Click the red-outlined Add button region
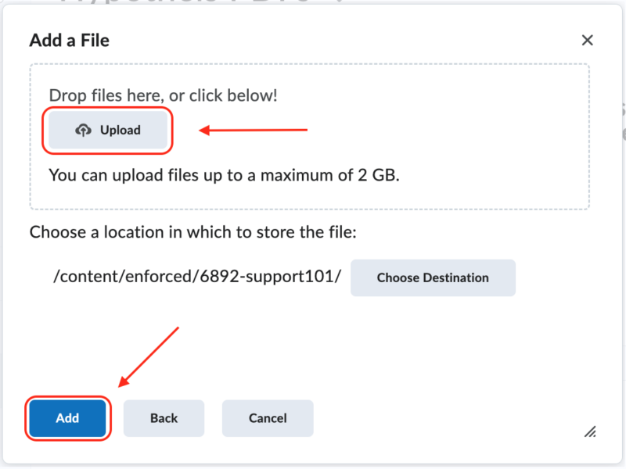Screen dimensions: 626x469 coord(67,418)
